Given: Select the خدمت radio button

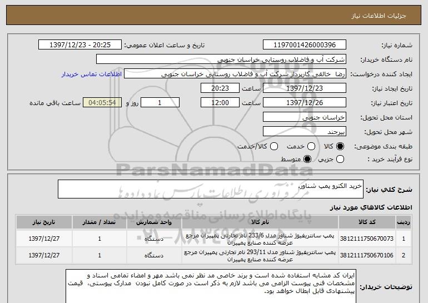Looking at the screenshot, I should click(x=311, y=147).
